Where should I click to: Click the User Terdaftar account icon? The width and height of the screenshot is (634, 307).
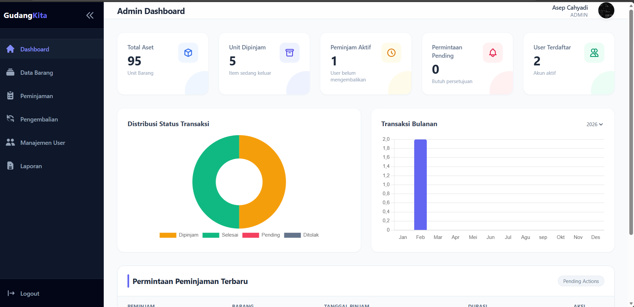[x=594, y=53]
